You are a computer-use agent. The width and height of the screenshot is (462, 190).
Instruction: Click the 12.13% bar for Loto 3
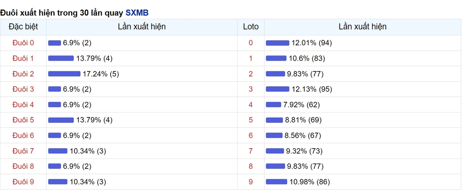click(x=278, y=89)
